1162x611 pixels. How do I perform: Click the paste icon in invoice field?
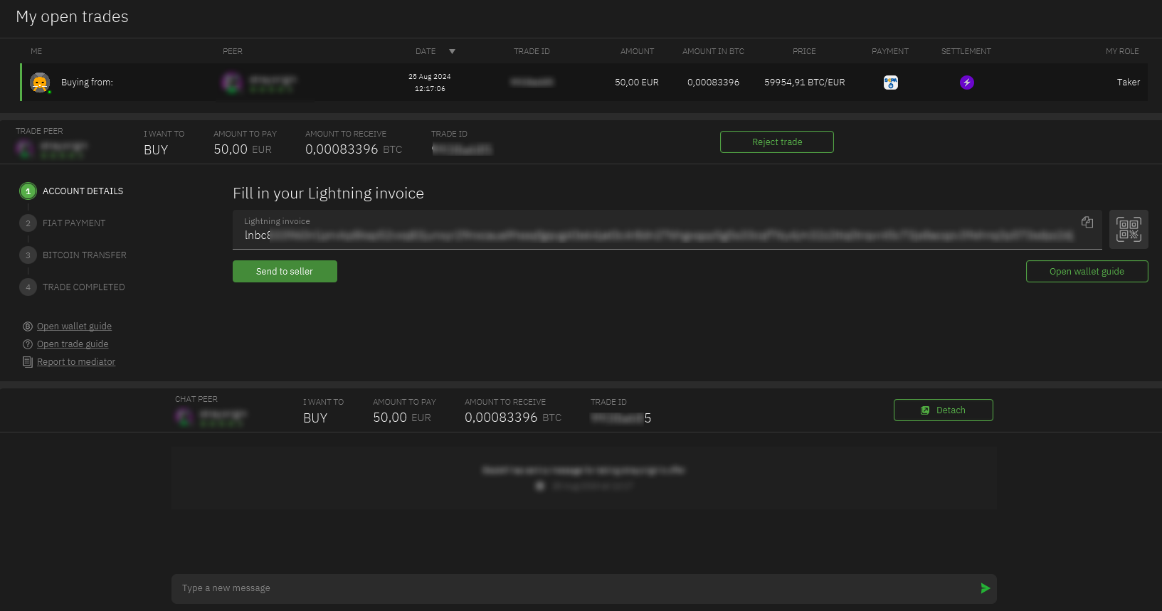tap(1087, 223)
